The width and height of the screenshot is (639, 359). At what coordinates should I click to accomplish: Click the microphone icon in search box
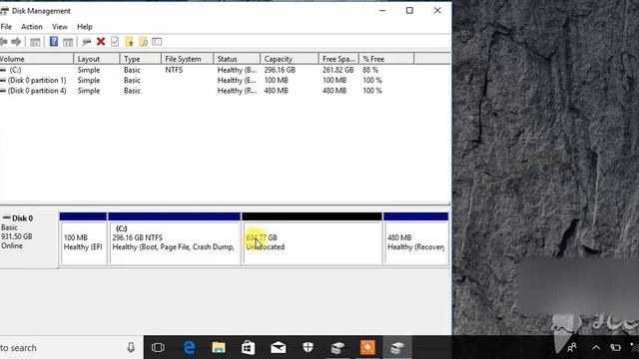[131, 348]
